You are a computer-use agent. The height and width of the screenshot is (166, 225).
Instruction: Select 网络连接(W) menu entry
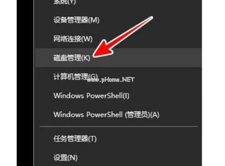(118, 39)
